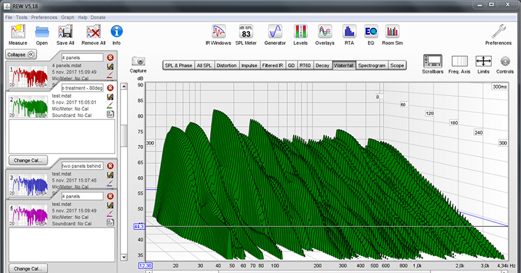
Task: Remove magenta measurement 4 with red X
Action: tap(110, 196)
